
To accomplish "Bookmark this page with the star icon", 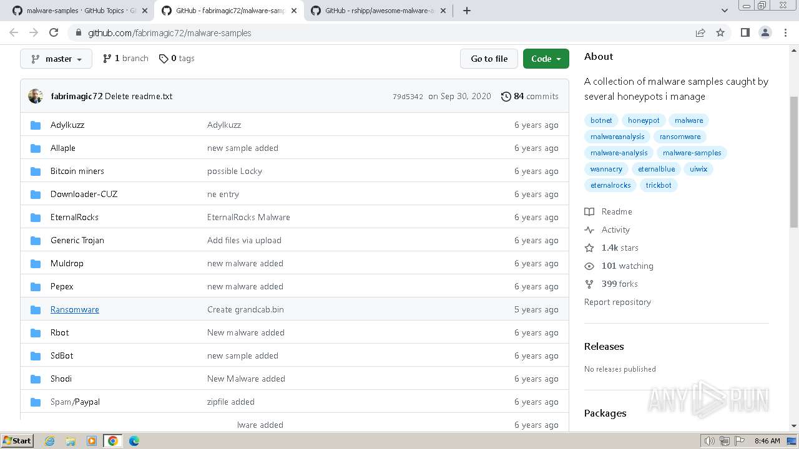I will tap(720, 33).
